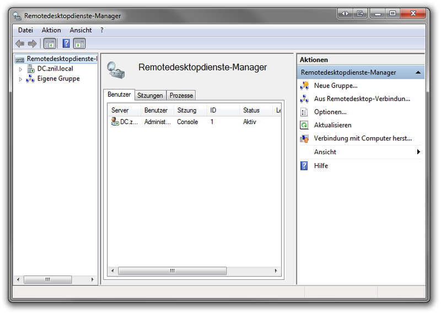This screenshot has width=441, height=314.
Task: Click the blue help toolbar icon
Action: 66,44
